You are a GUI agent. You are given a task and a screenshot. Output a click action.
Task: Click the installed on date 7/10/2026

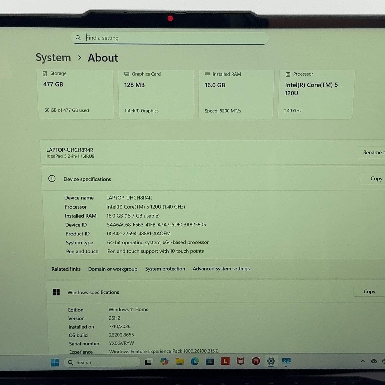click(120, 326)
